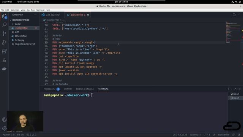This screenshot has height=137, width=243.
Task: Open the Explorer view in activity bar
Action: (x=4, y=16)
